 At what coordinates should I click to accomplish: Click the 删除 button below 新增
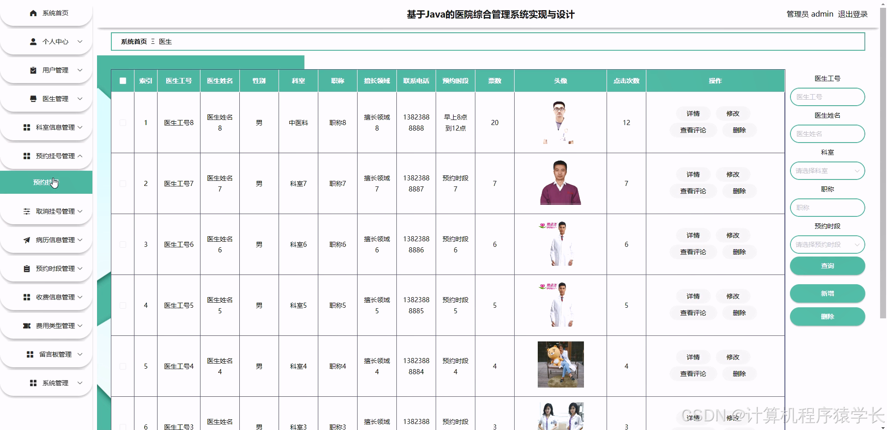[827, 317]
